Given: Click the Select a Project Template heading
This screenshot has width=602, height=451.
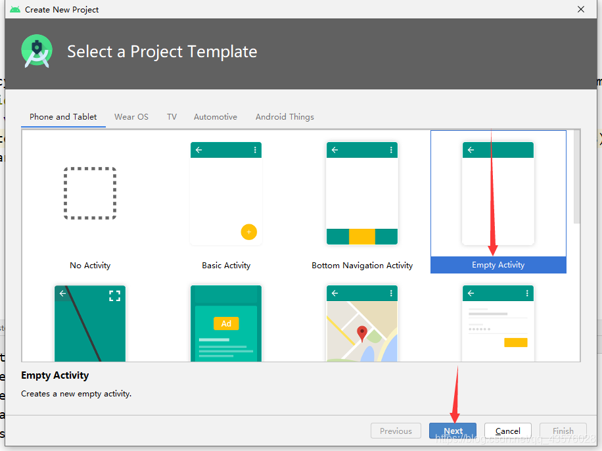Looking at the screenshot, I should [162, 52].
